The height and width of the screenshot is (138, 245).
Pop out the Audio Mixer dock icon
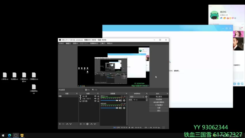(x=126, y=94)
